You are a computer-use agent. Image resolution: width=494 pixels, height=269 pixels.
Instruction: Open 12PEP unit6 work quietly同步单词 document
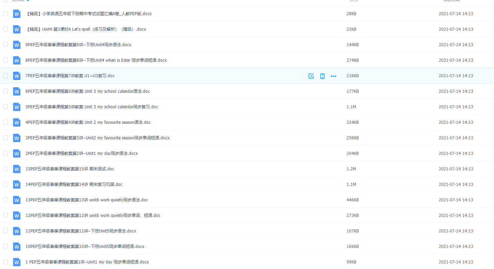tap(93, 216)
